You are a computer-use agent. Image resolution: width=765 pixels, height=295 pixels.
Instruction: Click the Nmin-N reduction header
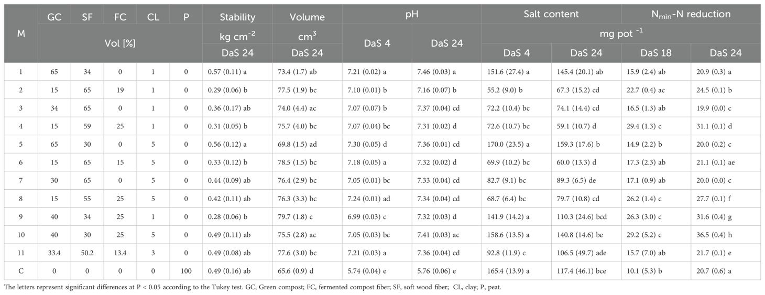coord(691,14)
